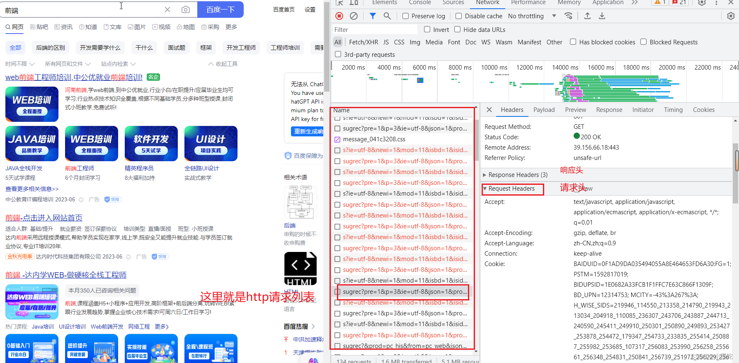The height and width of the screenshot is (363, 739).
Task: Filter requests by CSS type
Action: pos(399,42)
